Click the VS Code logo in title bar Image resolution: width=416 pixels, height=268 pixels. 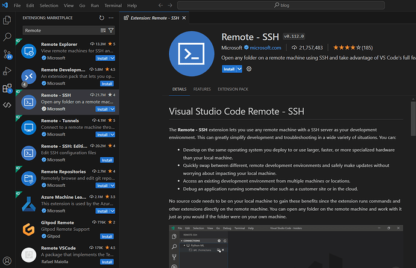(5, 5)
